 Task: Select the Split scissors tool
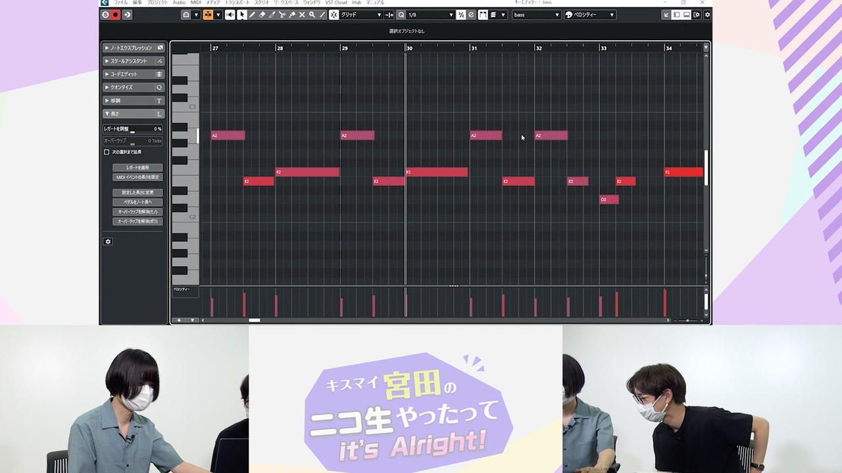[282, 14]
